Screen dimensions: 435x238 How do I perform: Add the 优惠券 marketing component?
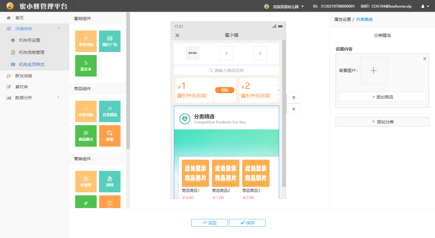pyautogui.click(x=86, y=181)
